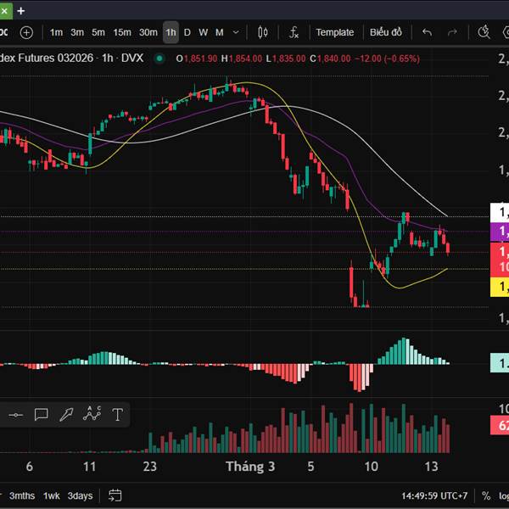Click the white moving average price label
The height and width of the screenshot is (509, 509).
click(500, 212)
